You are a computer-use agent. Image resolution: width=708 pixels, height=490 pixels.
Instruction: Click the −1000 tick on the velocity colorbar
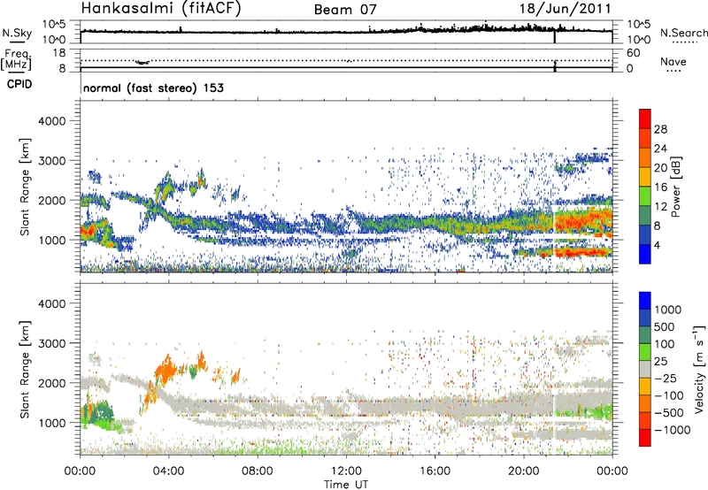click(x=672, y=430)
